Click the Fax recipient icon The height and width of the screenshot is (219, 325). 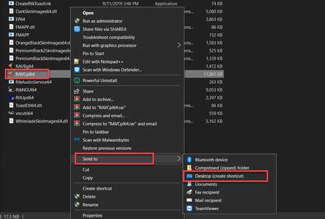pos(189,192)
